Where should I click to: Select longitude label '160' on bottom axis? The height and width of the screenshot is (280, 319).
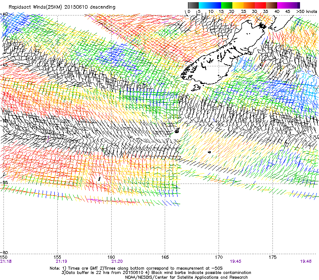tap(111, 257)
